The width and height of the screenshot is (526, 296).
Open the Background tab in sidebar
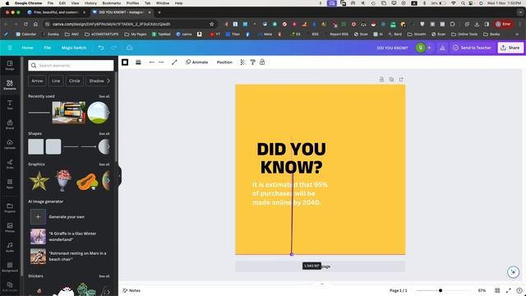[10, 266]
